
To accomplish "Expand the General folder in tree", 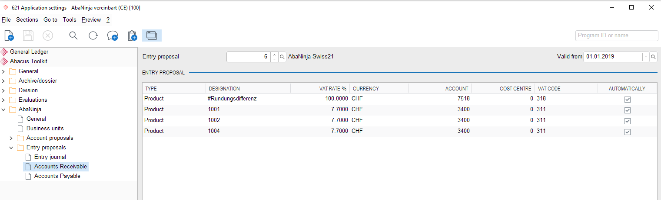I will [x=3, y=71].
